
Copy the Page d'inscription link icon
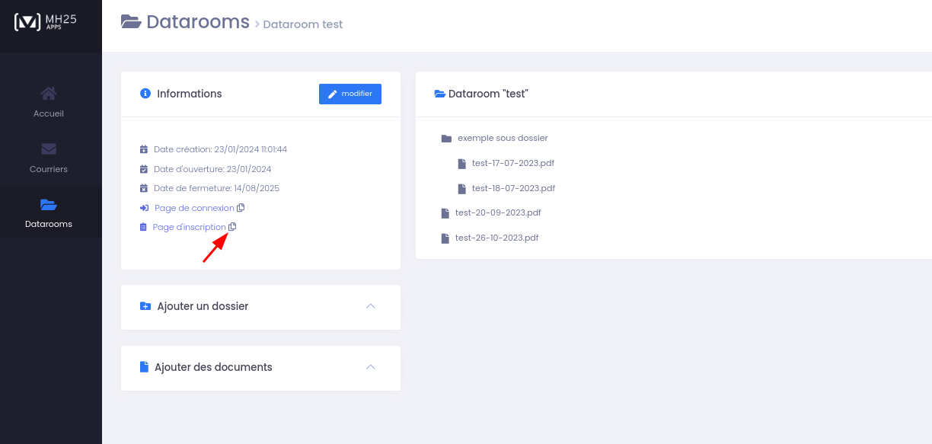pos(233,227)
